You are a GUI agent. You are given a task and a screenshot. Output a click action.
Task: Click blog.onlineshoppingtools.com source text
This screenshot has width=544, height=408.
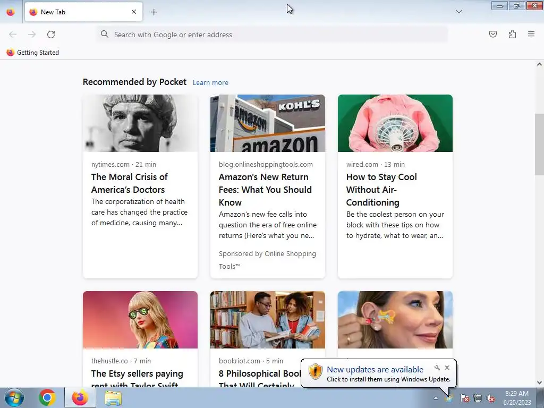pyautogui.click(x=266, y=165)
